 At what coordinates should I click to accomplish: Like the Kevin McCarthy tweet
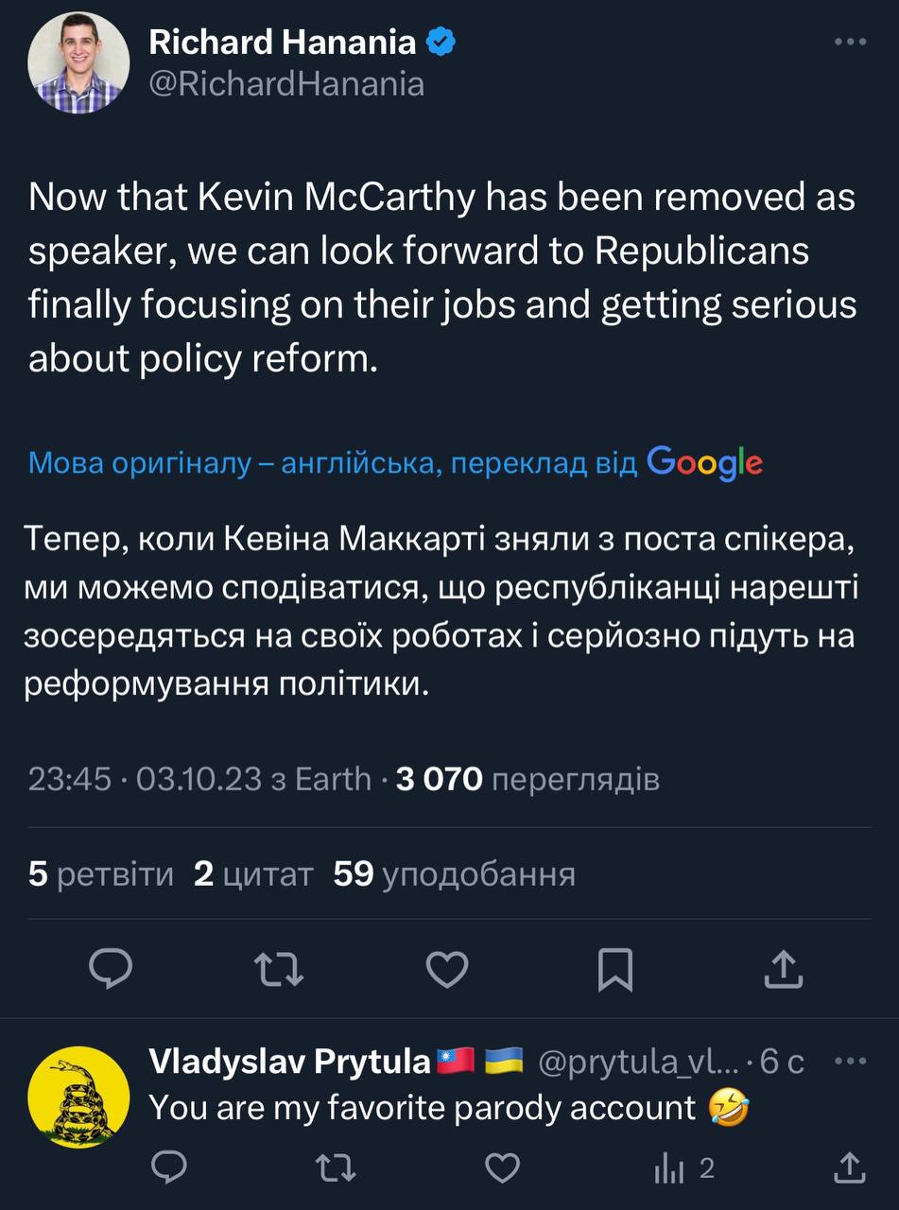pos(447,968)
